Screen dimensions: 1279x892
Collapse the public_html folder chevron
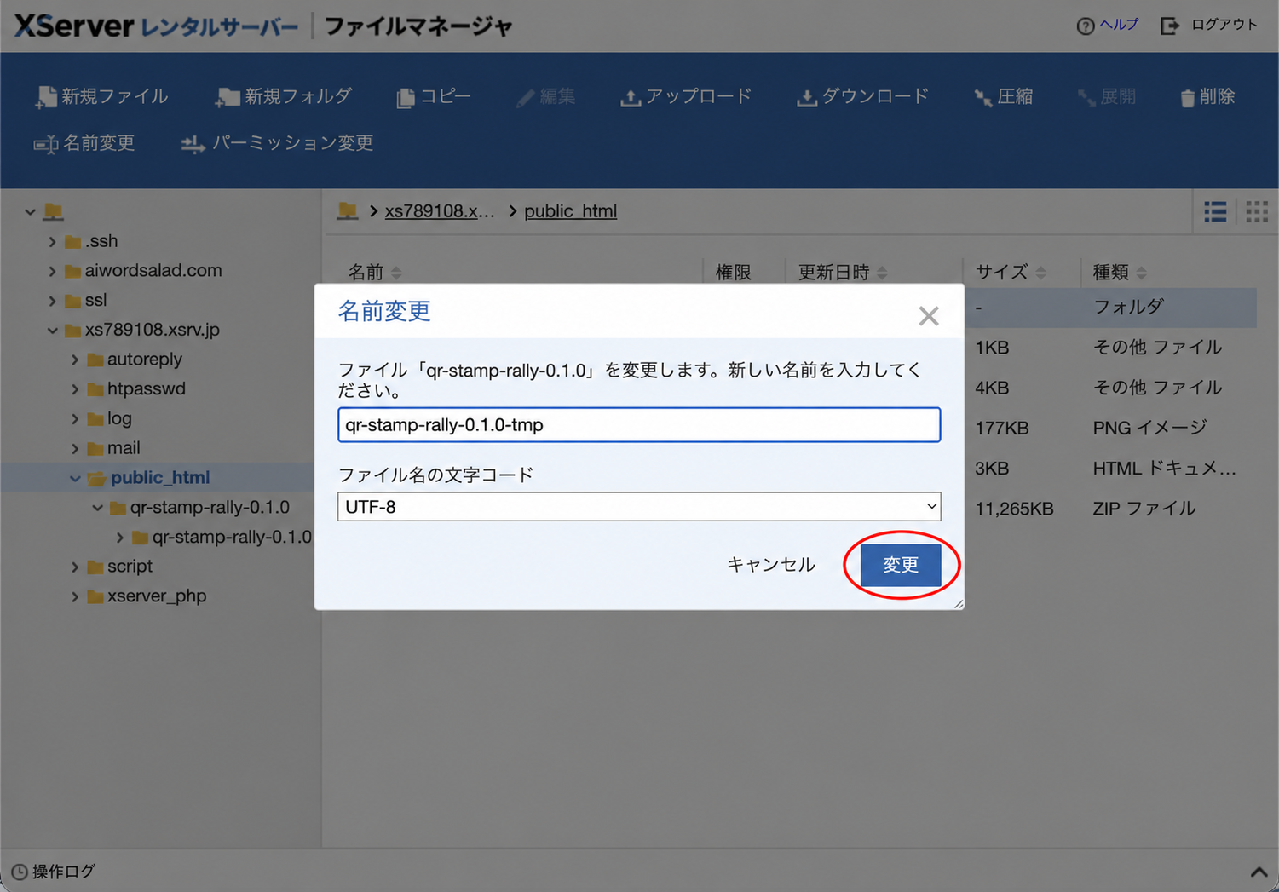tap(75, 478)
